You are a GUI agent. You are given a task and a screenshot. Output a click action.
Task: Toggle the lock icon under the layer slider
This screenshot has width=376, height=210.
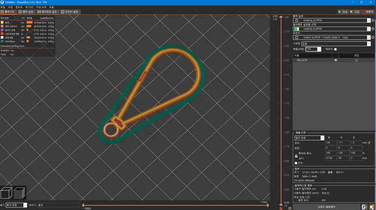click(281, 208)
